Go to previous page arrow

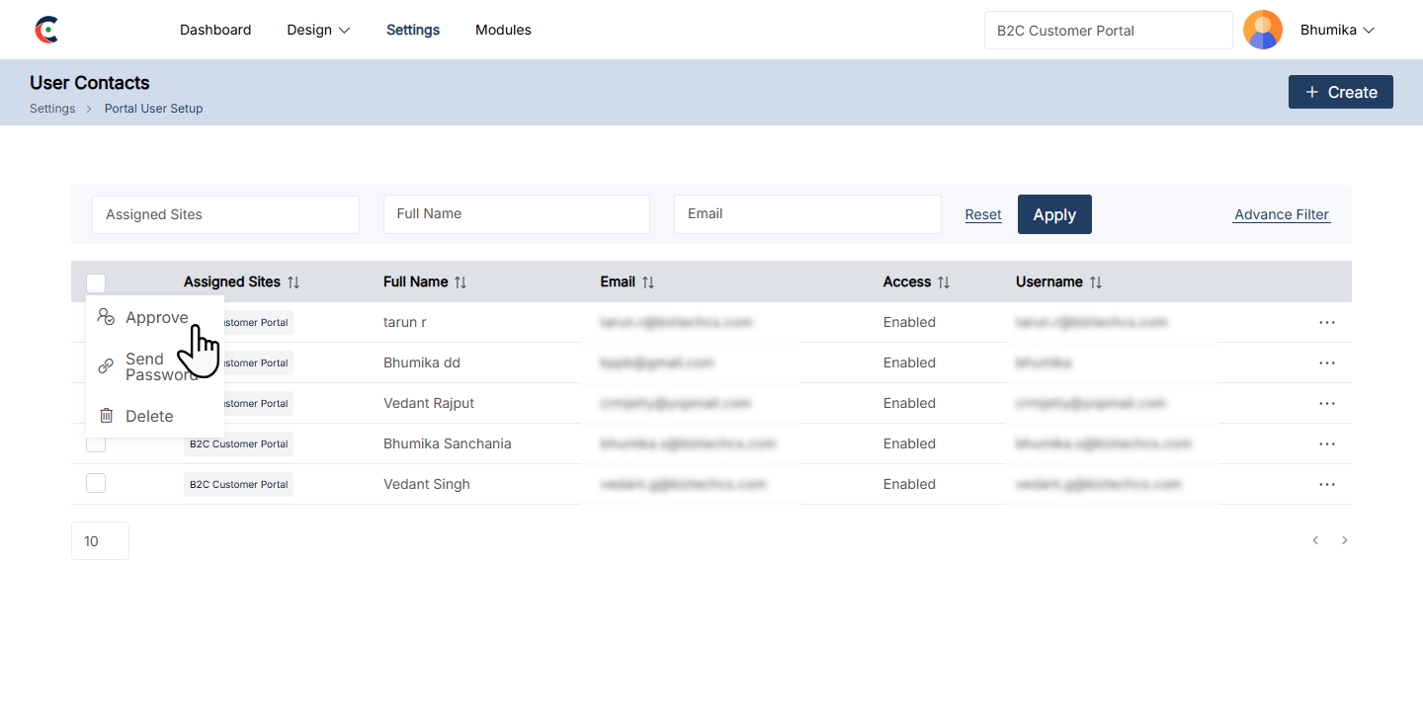pos(1315,540)
